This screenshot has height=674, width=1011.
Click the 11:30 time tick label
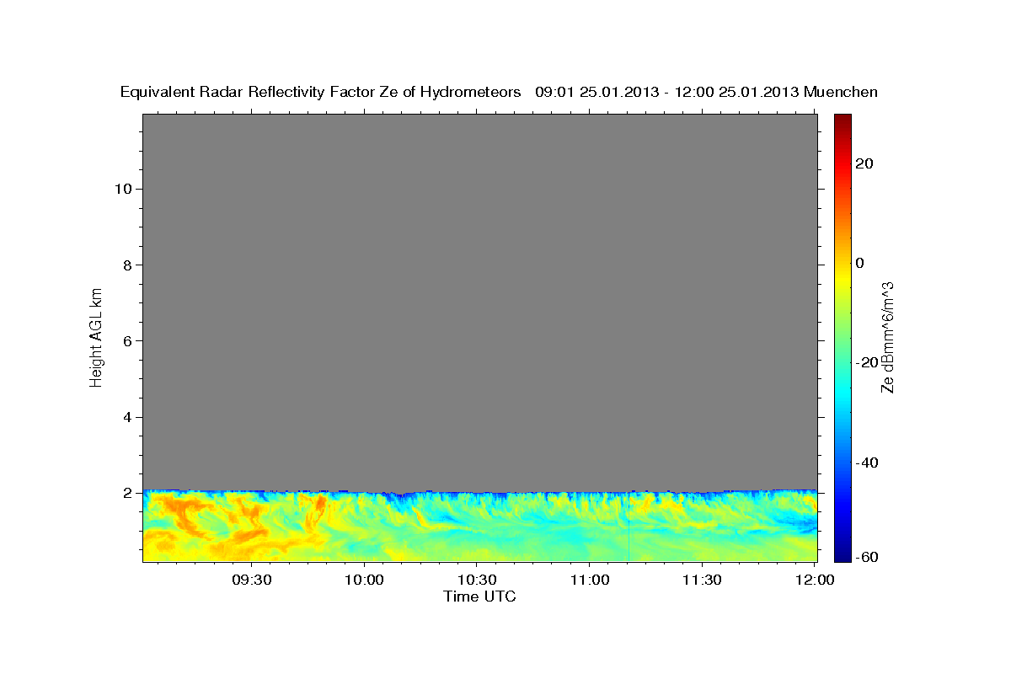click(701, 580)
